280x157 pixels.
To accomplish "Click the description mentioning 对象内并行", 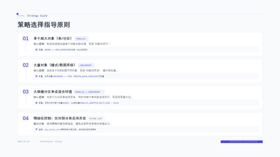I will point(72,44).
